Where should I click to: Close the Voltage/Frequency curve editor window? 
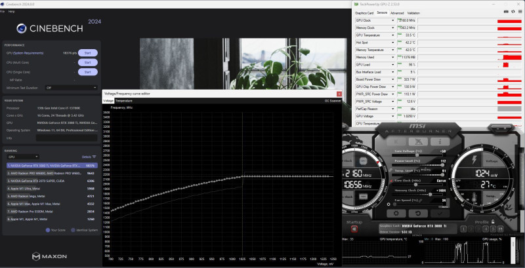(x=339, y=94)
